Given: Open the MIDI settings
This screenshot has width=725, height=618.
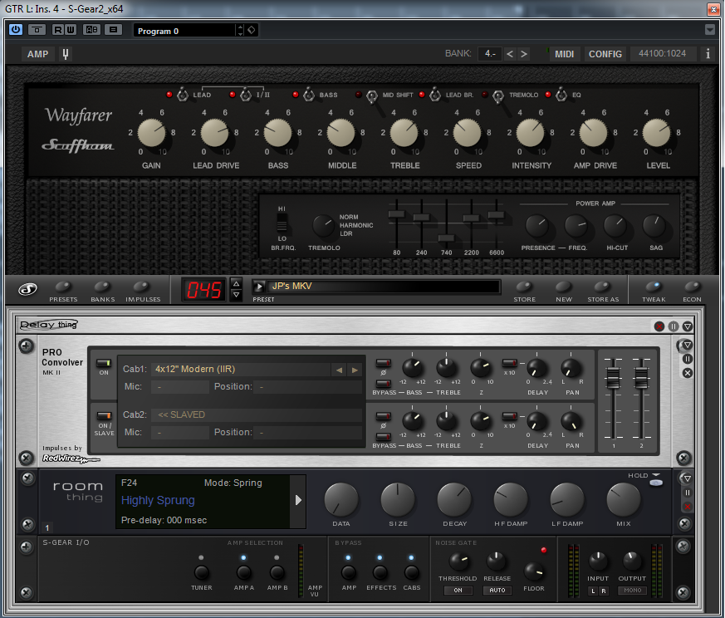Looking at the screenshot, I should [x=564, y=54].
